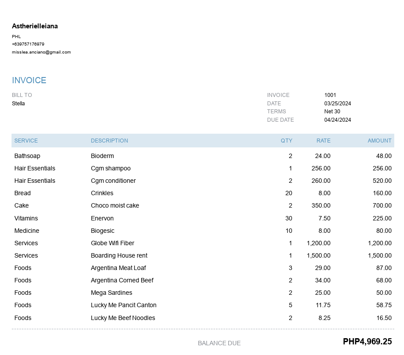The height and width of the screenshot is (355, 404).
Task: Click the Cgm conditioner item
Action: [x=113, y=181]
